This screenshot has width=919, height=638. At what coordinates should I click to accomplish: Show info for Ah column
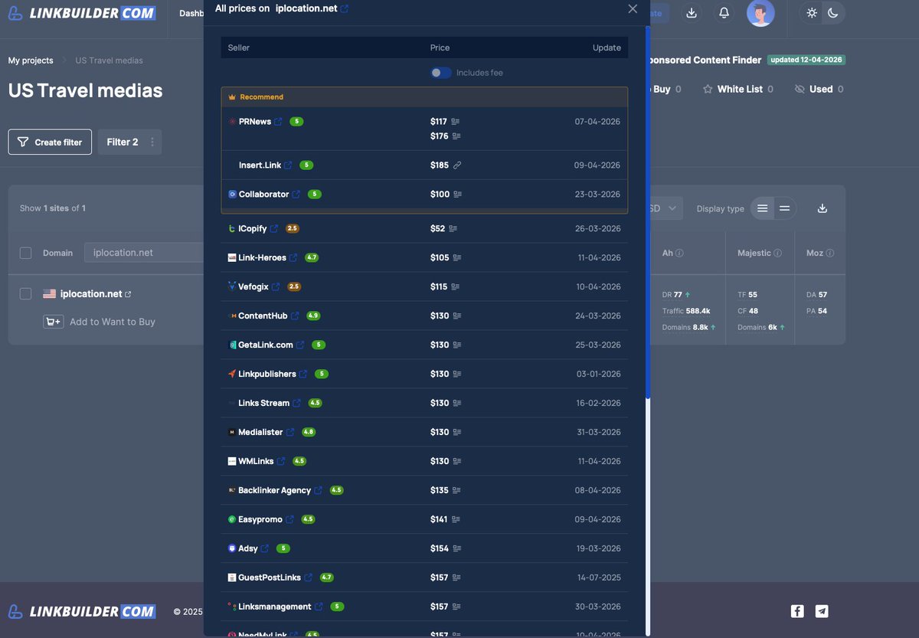[679, 254]
